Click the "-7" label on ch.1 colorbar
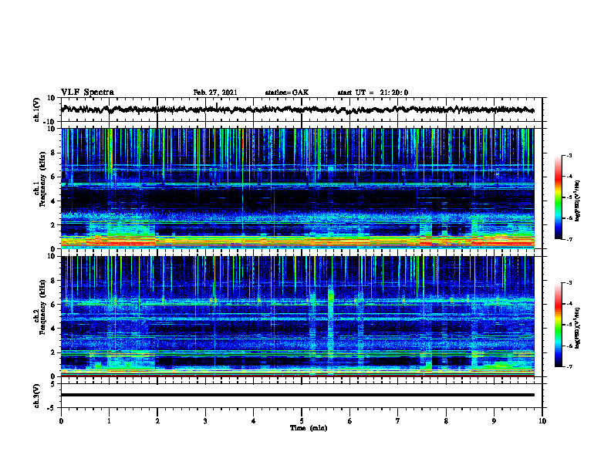Image resolution: width=611 pixels, height=472 pixels. click(569, 239)
